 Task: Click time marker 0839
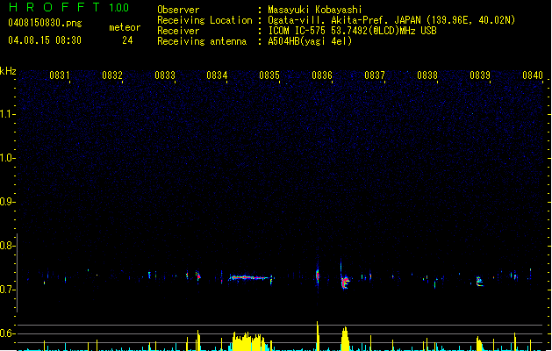pos(480,75)
